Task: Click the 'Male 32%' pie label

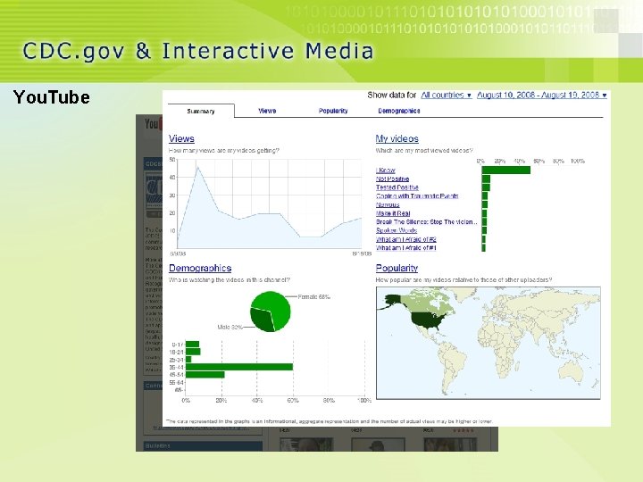Action: click(230, 327)
